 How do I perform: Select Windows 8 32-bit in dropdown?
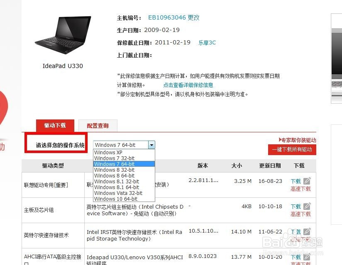(x=124, y=170)
